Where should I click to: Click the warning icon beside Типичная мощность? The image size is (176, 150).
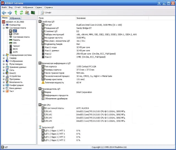43,83
